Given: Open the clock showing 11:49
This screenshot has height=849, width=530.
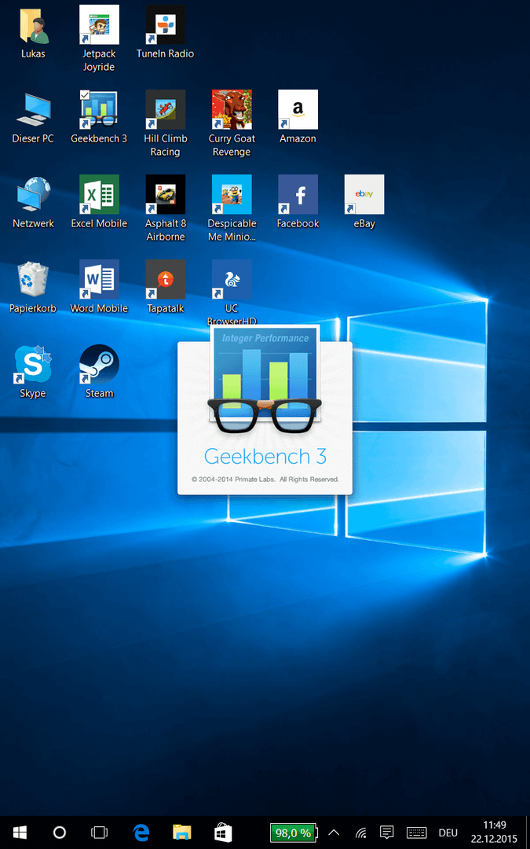Looking at the screenshot, I should pyautogui.click(x=495, y=832).
